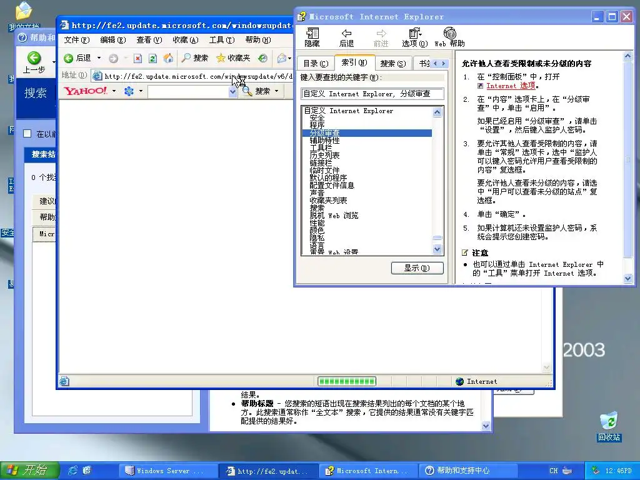Expand the Yahoo! logo dropdown arrow
Image resolution: width=640 pixels, height=480 pixels.
(114, 91)
